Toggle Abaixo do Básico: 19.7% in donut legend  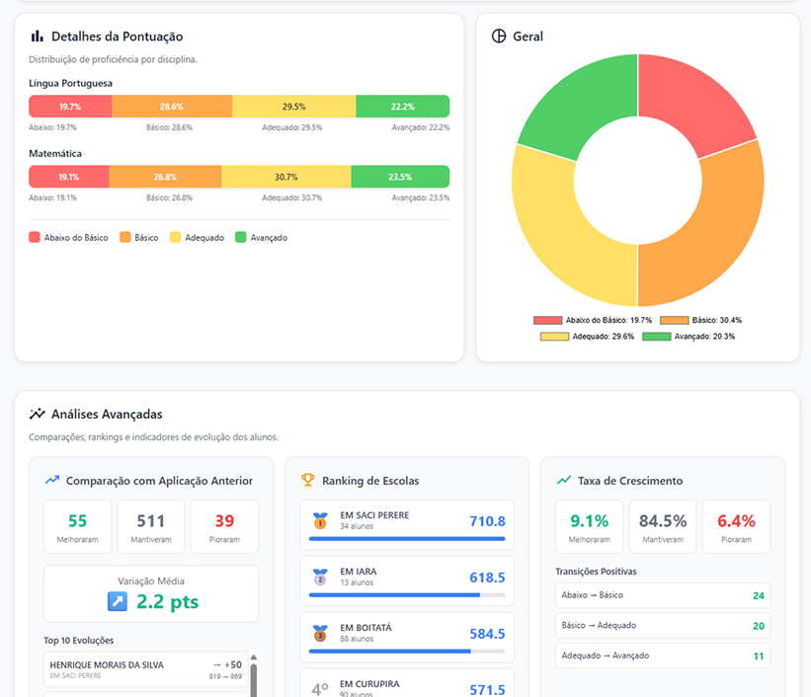point(593,320)
